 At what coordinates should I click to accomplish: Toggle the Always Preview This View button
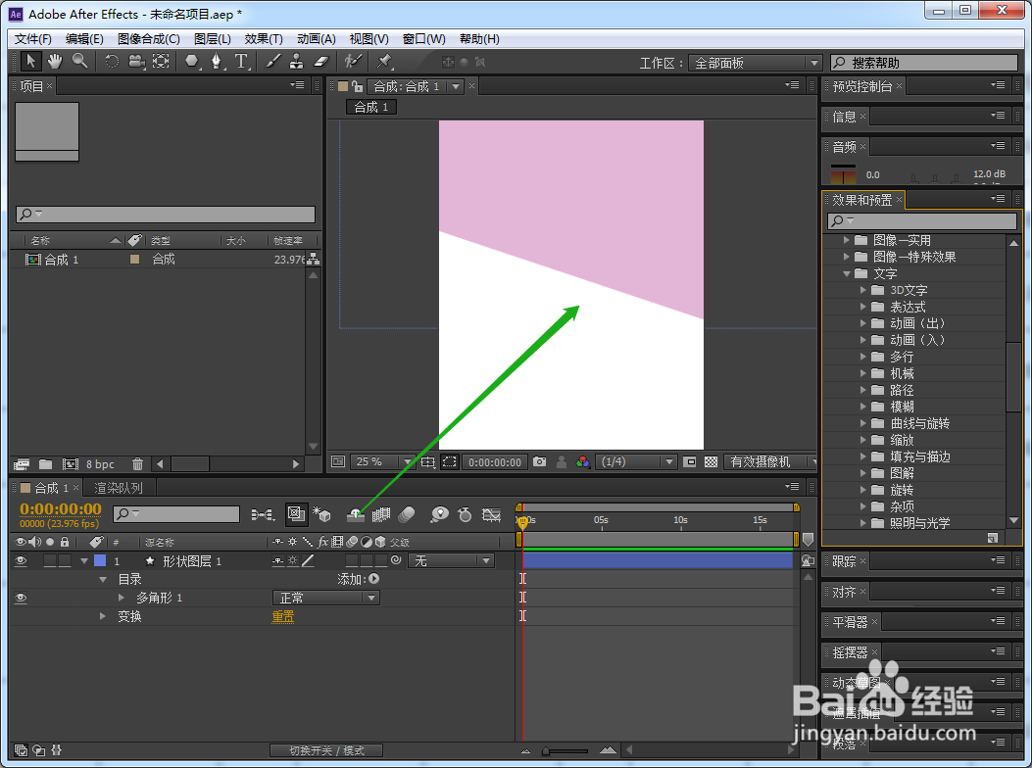[x=338, y=462]
